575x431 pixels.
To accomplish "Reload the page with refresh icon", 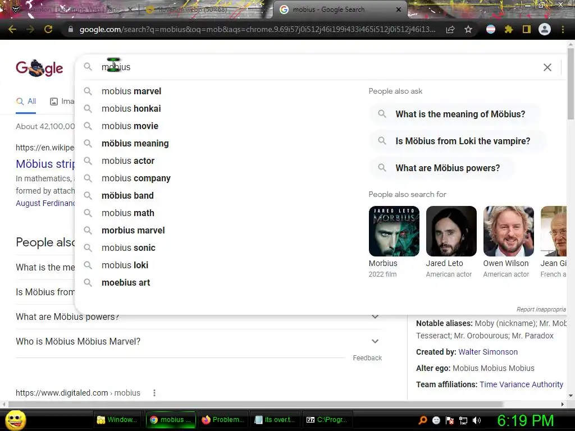I will [48, 29].
